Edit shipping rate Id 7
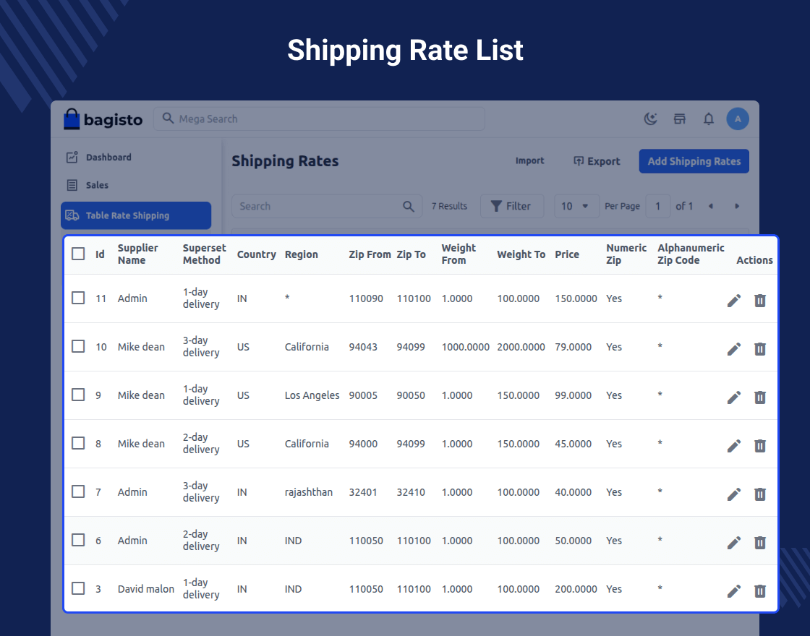This screenshot has width=810, height=636. pos(734,494)
